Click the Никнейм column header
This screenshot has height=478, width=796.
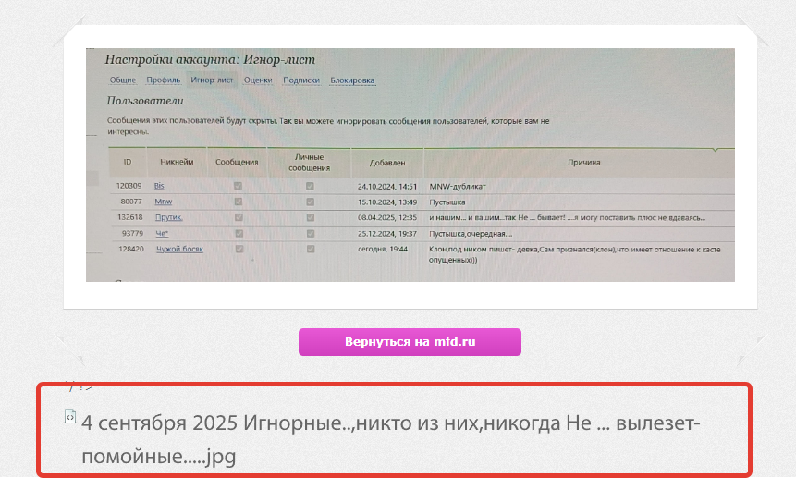pos(177,162)
